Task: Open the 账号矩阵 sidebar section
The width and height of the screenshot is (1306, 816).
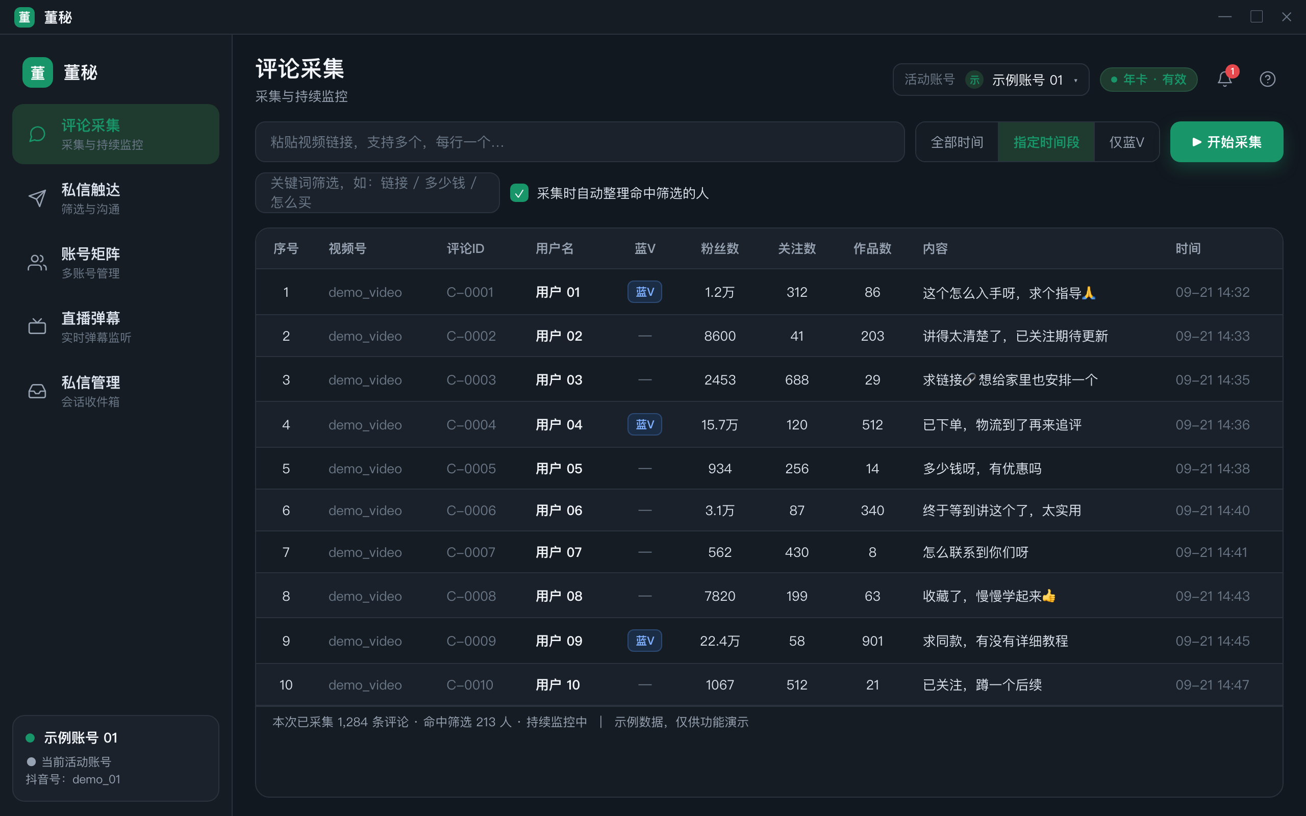Action: point(115,262)
